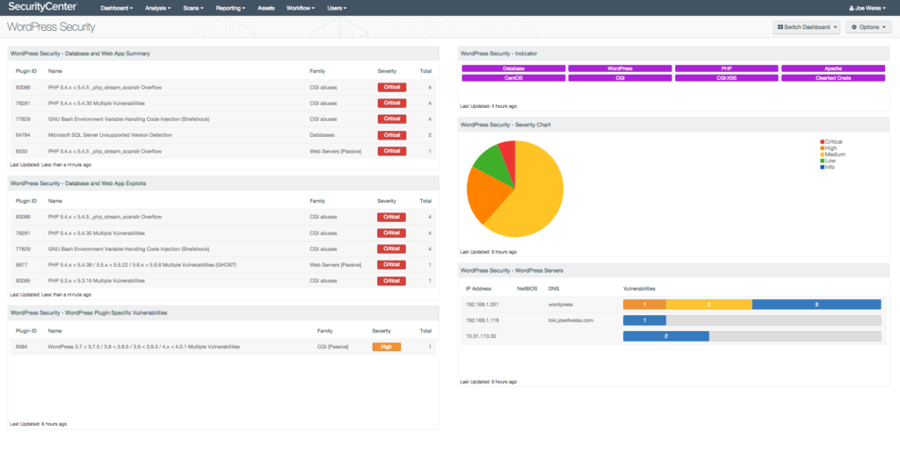Select the Apache indicator
This screenshot has width=900, height=452.
pos(834,68)
